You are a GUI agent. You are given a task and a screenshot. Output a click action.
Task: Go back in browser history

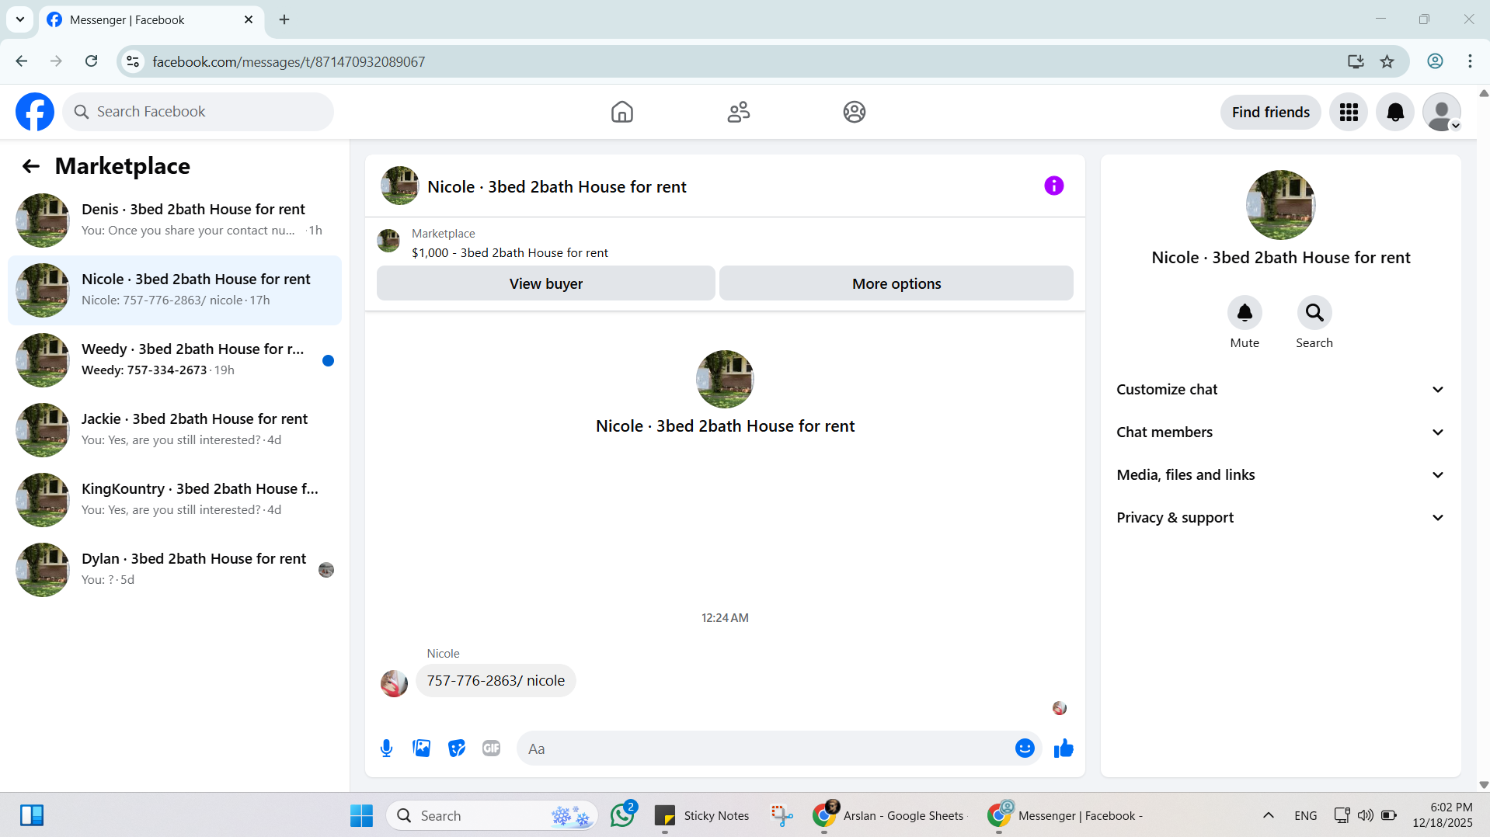[x=22, y=61]
